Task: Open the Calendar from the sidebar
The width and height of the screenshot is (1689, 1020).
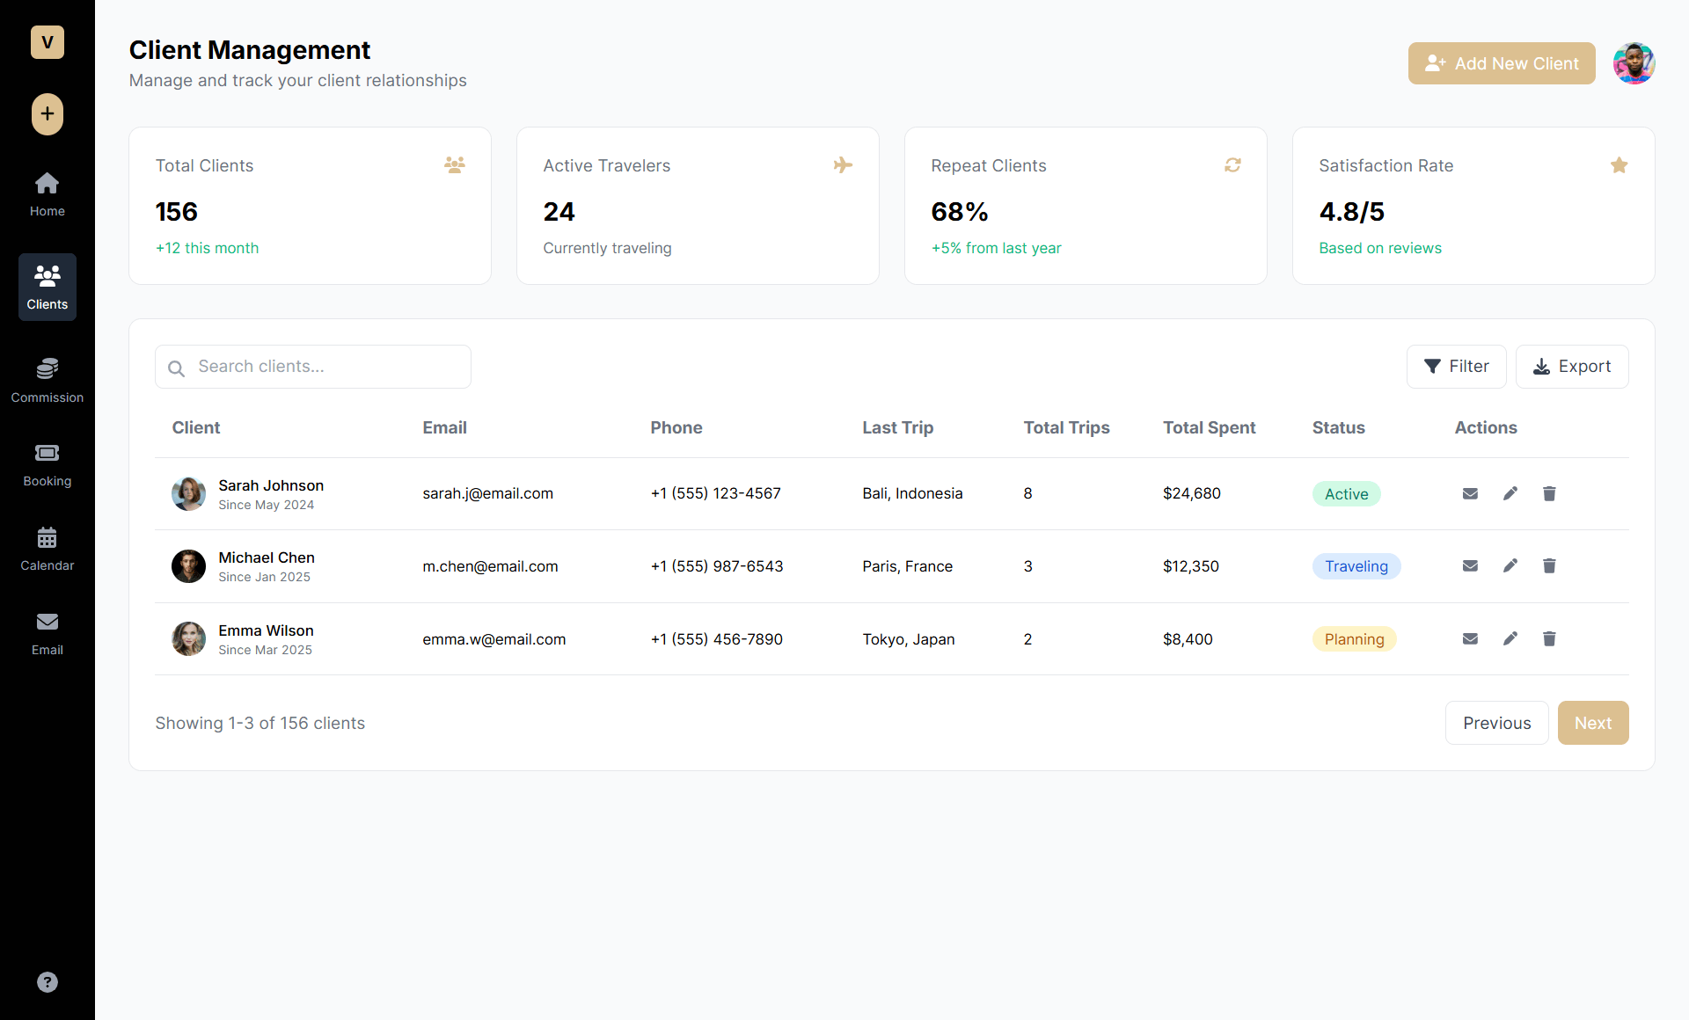Action: coord(47,547)
